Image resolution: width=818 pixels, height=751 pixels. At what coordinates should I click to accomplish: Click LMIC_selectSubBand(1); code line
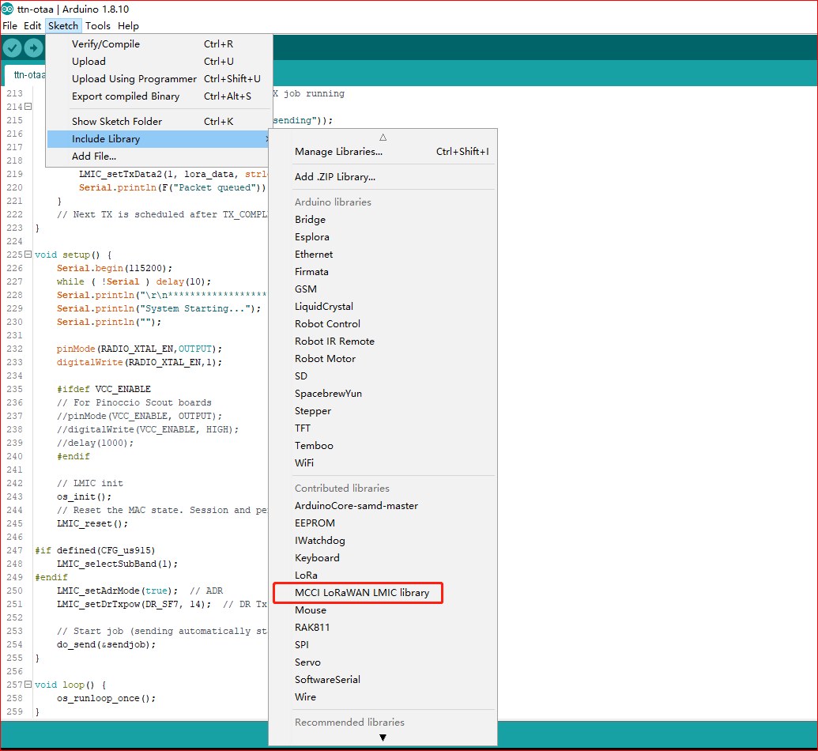(x=118, y=564)
